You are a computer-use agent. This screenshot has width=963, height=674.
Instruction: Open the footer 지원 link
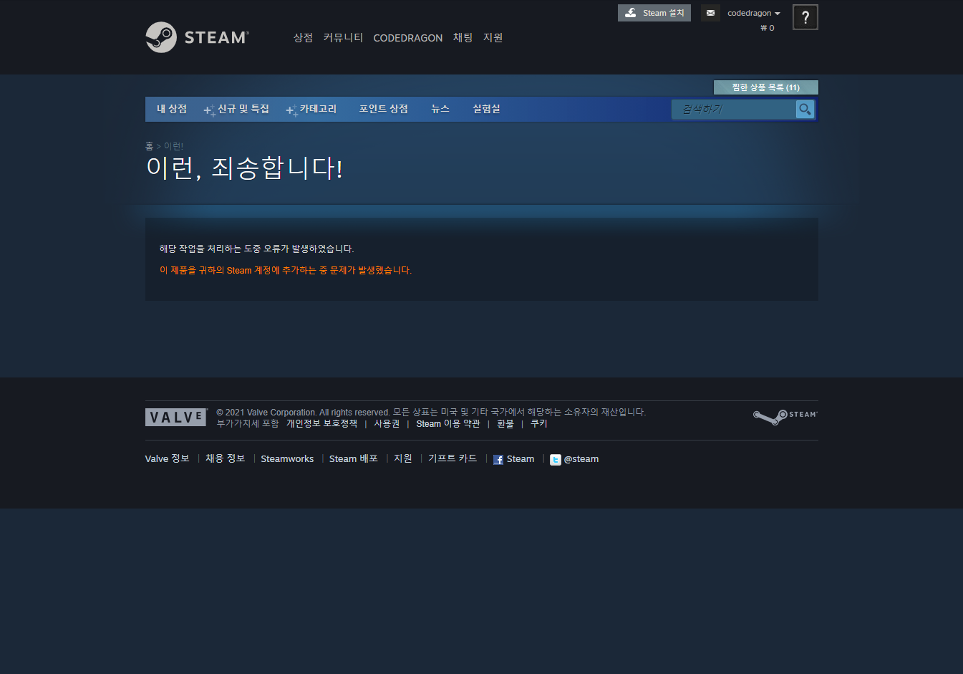[x=403, y=459]
